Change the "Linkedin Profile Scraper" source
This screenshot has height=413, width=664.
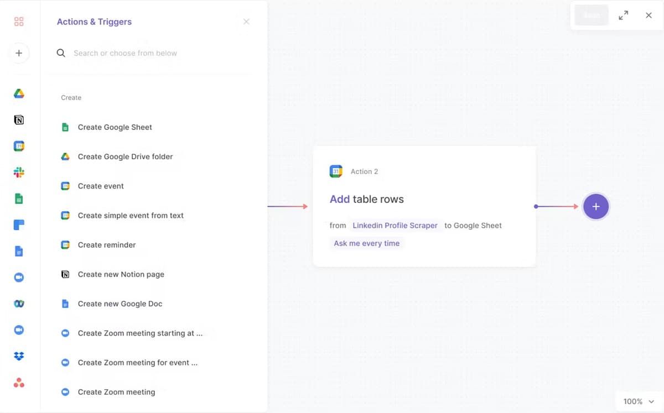pyautogui.click(x=395, y=226)
